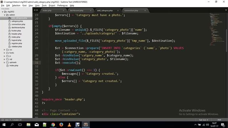
Task: Change Tab Size: 4 setting
Action: tap(203, 120)
